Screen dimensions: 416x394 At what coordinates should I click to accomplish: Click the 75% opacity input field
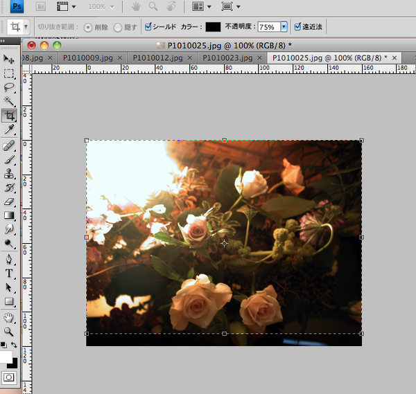click(x=269, y=27)
